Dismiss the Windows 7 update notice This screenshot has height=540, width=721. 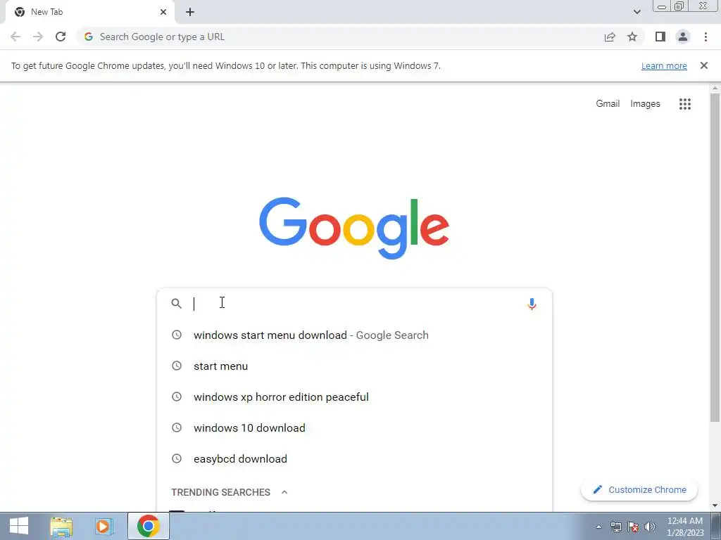coord(704,65)
